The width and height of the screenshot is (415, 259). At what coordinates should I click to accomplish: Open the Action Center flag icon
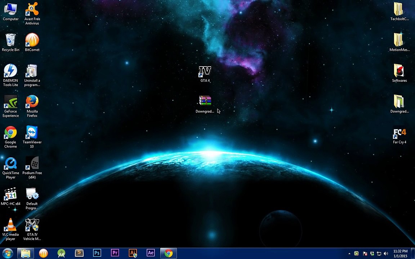coord(365,254)
